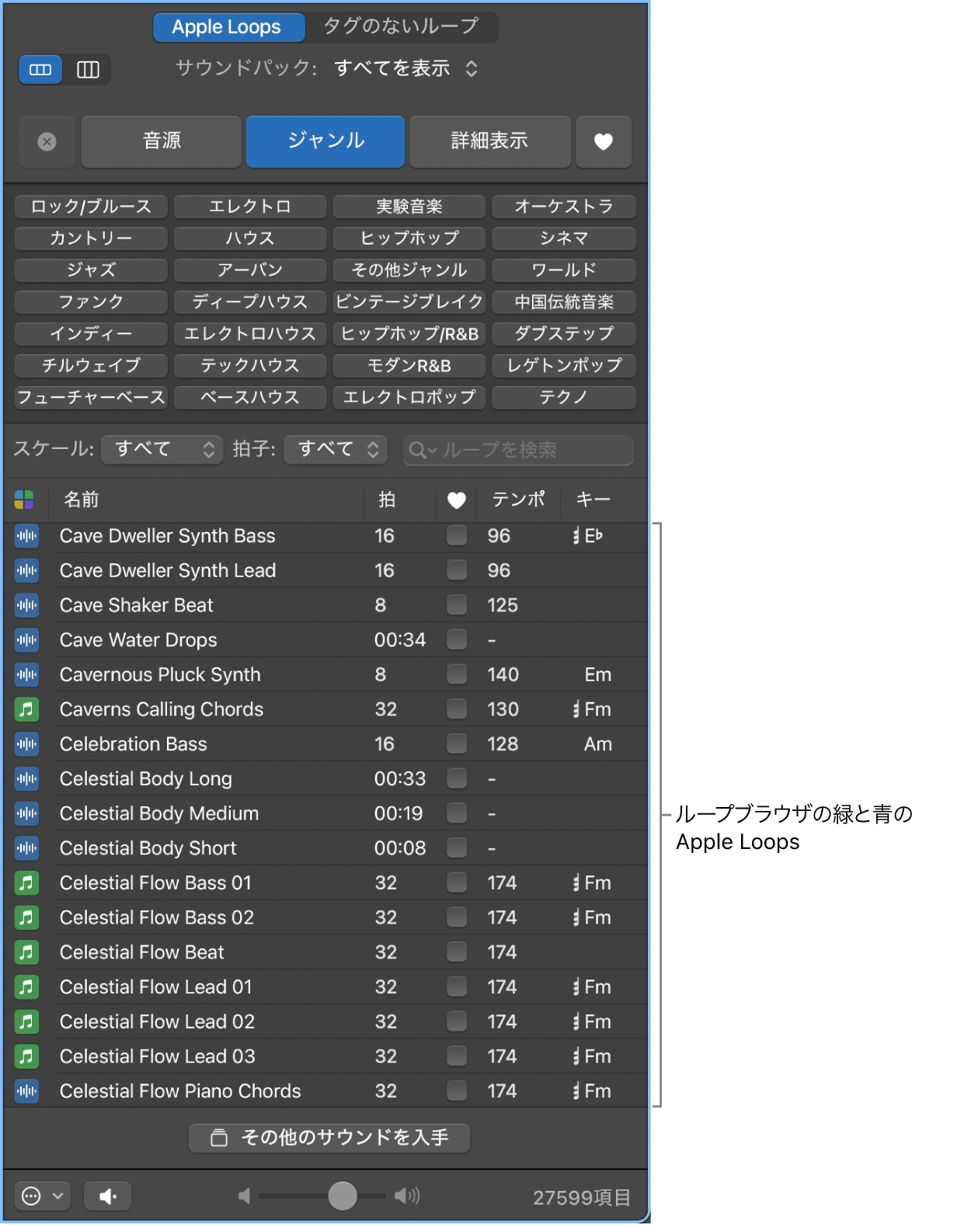Favorite the Celestial Body Long loop
Image resolution: width=971 pixels, height=1225 pixels.
[457, 778]
